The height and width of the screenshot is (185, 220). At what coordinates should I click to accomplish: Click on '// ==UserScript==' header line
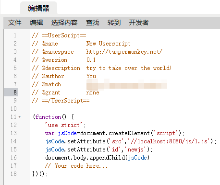(x=59, y=35)
